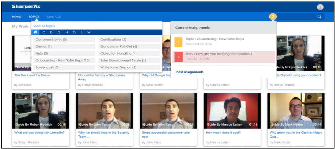Screen dimensions: 335x149
Task: Select the Customer Stories (5) topic
Action: coord(64,40)
